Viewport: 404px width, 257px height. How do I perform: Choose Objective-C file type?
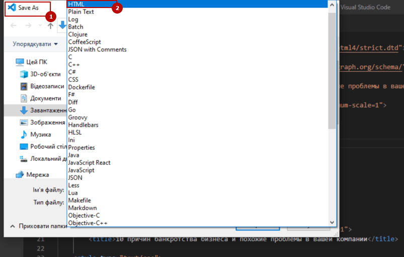tap(197, 215)
